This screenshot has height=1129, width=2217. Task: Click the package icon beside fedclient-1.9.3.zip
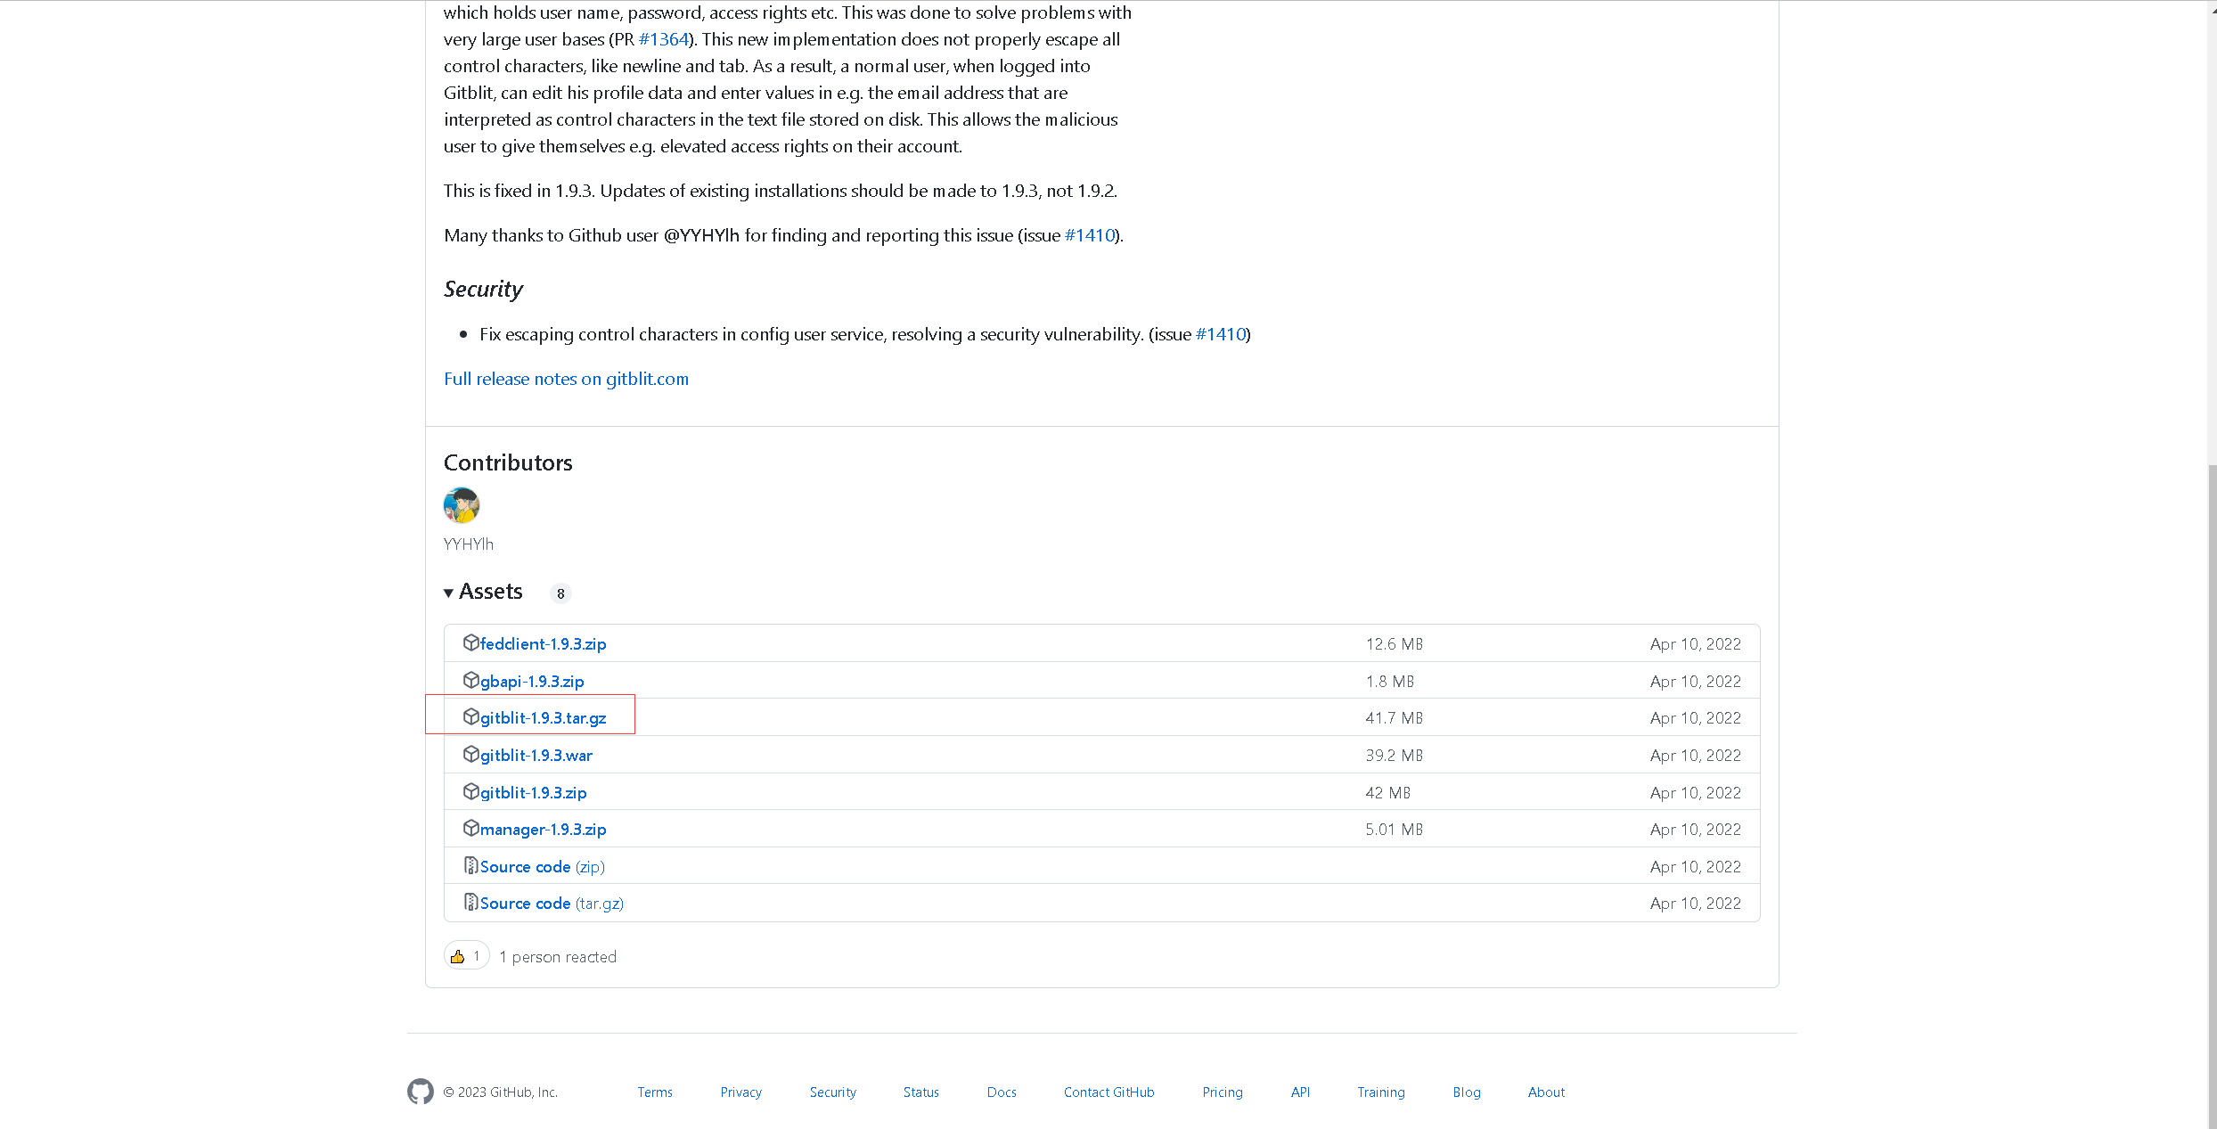tap(470, 642)
